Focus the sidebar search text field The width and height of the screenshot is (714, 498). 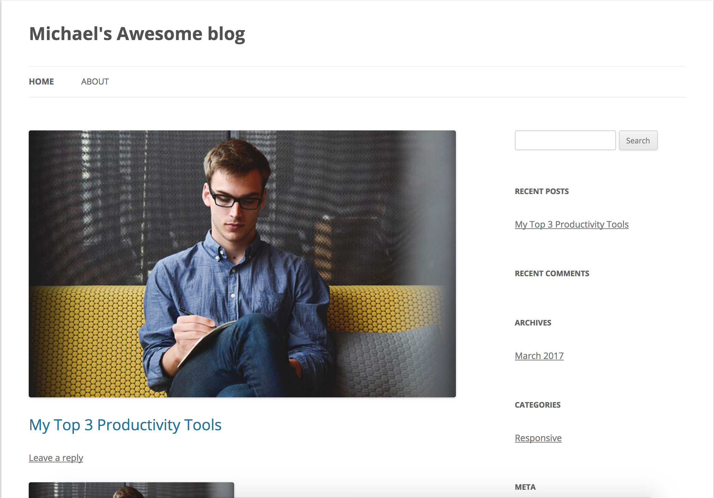[x=565, y=140]
